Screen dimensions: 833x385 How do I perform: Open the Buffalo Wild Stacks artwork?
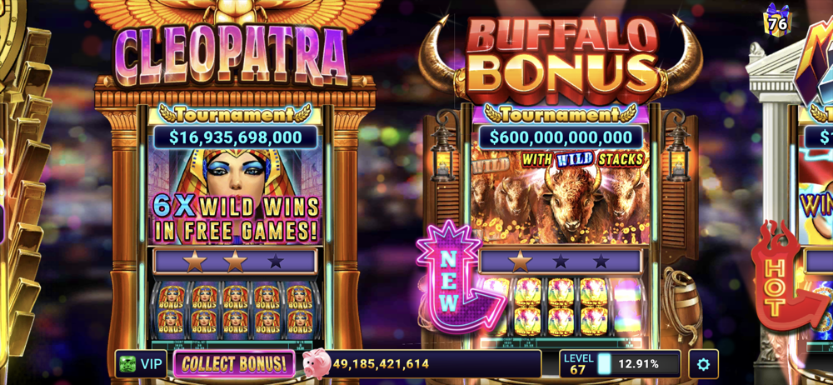click(561, 196)
